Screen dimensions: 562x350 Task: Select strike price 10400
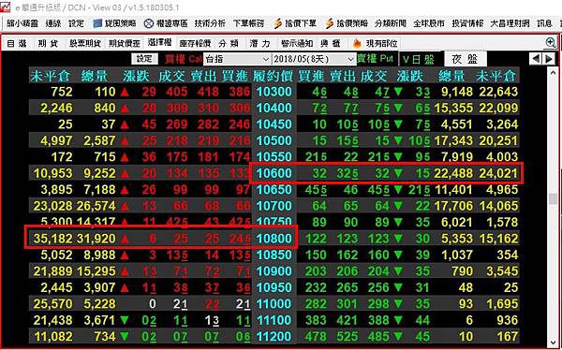pyautogui.click(x=274, y=109)
